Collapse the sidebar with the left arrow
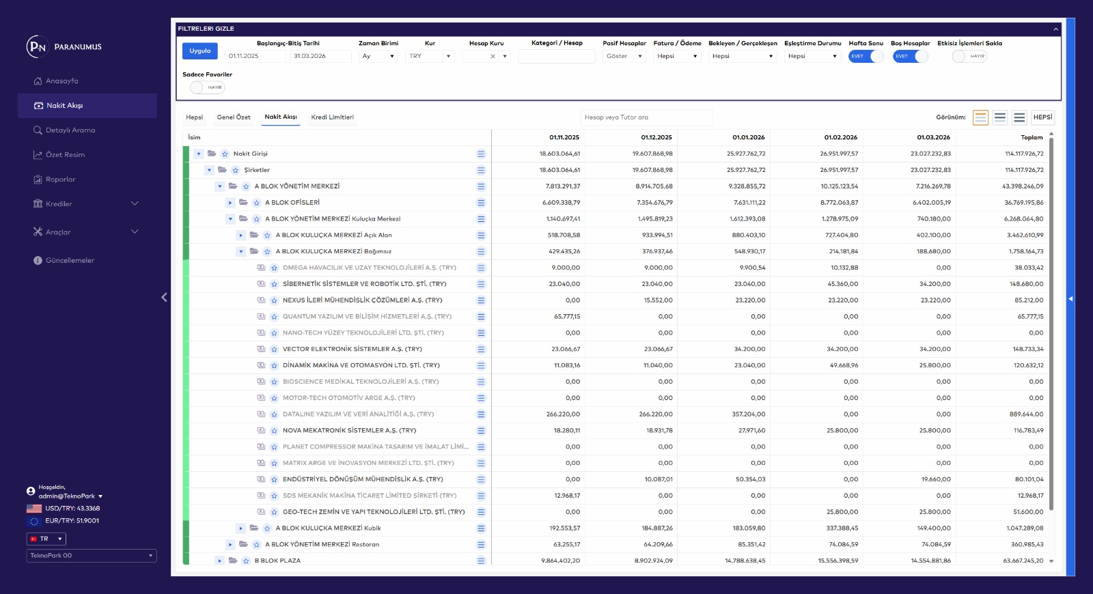This screenshot has height=594, width=1093. (x=164, y=297)
